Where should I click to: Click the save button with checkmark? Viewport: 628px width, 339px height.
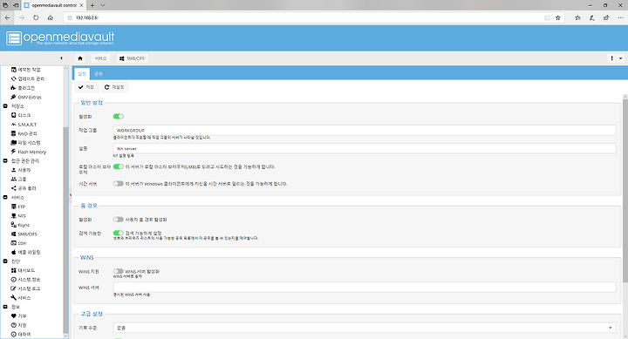(x=86, y=87)
